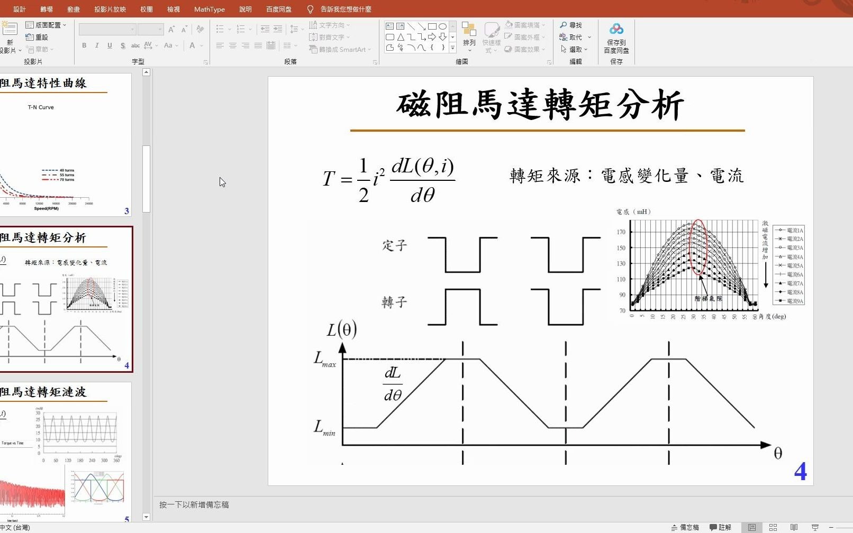Open the font name combo box
Viewport: 853px width, 533px height.
[x=107, y=30]
